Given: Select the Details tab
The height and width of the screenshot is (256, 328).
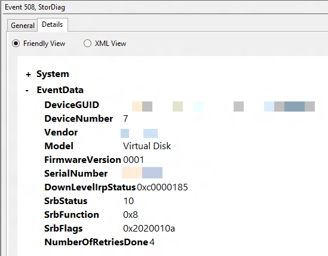Looking at the screenshot, I should coord(53,24).
